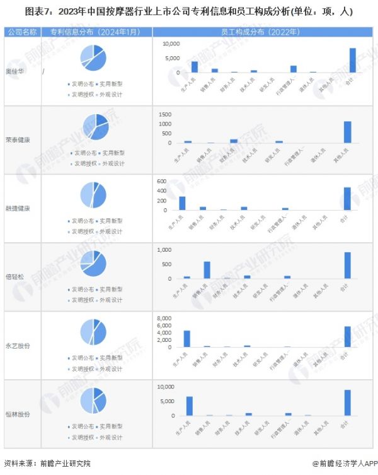Click 发明公布 legend marker in 奥佳华 row
Viewport: 378px width, 475px height.
click(x=69, y=84)
